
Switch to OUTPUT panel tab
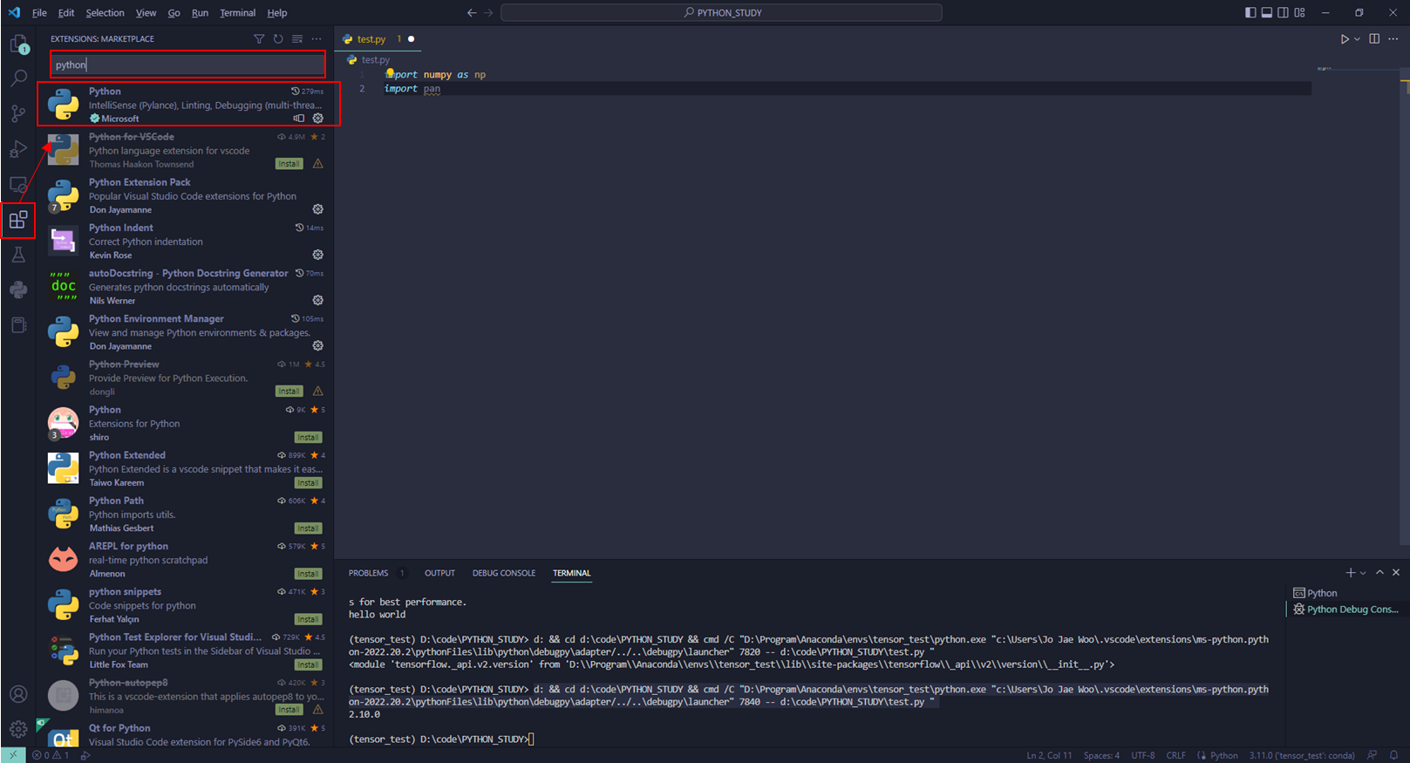pos(439,573)
